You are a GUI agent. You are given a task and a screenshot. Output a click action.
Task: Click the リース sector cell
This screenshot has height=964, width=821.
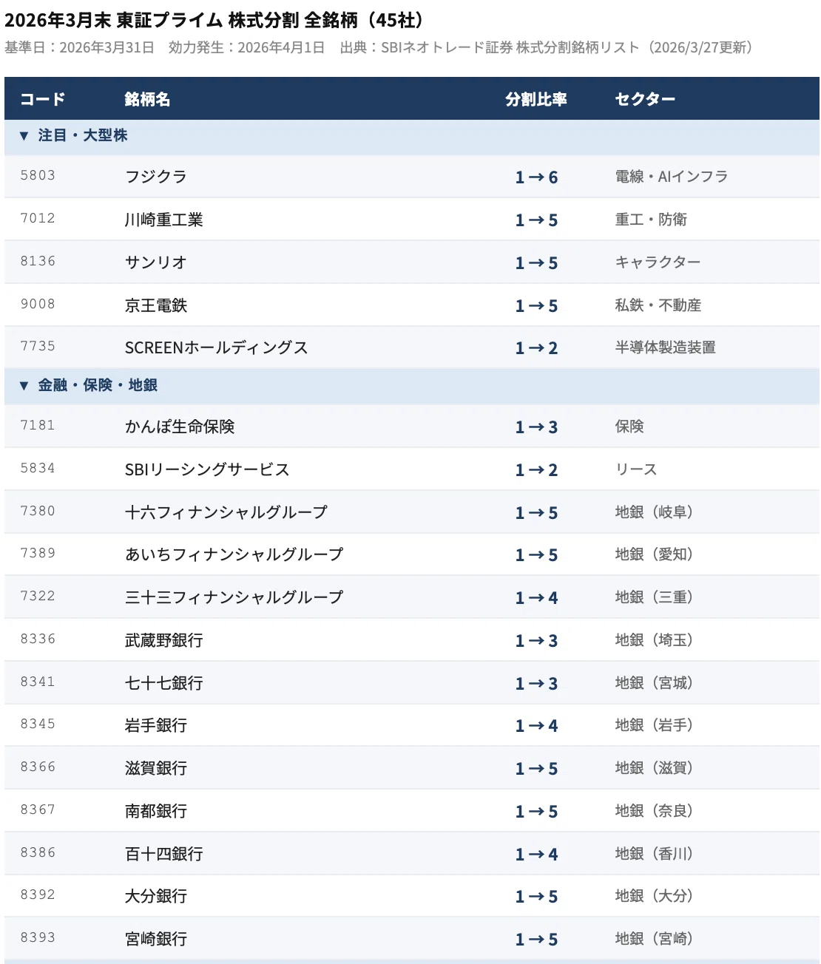coord(636,469)
